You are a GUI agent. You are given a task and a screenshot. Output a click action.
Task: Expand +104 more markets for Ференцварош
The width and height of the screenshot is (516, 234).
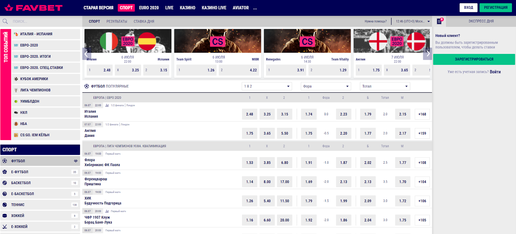422,182
